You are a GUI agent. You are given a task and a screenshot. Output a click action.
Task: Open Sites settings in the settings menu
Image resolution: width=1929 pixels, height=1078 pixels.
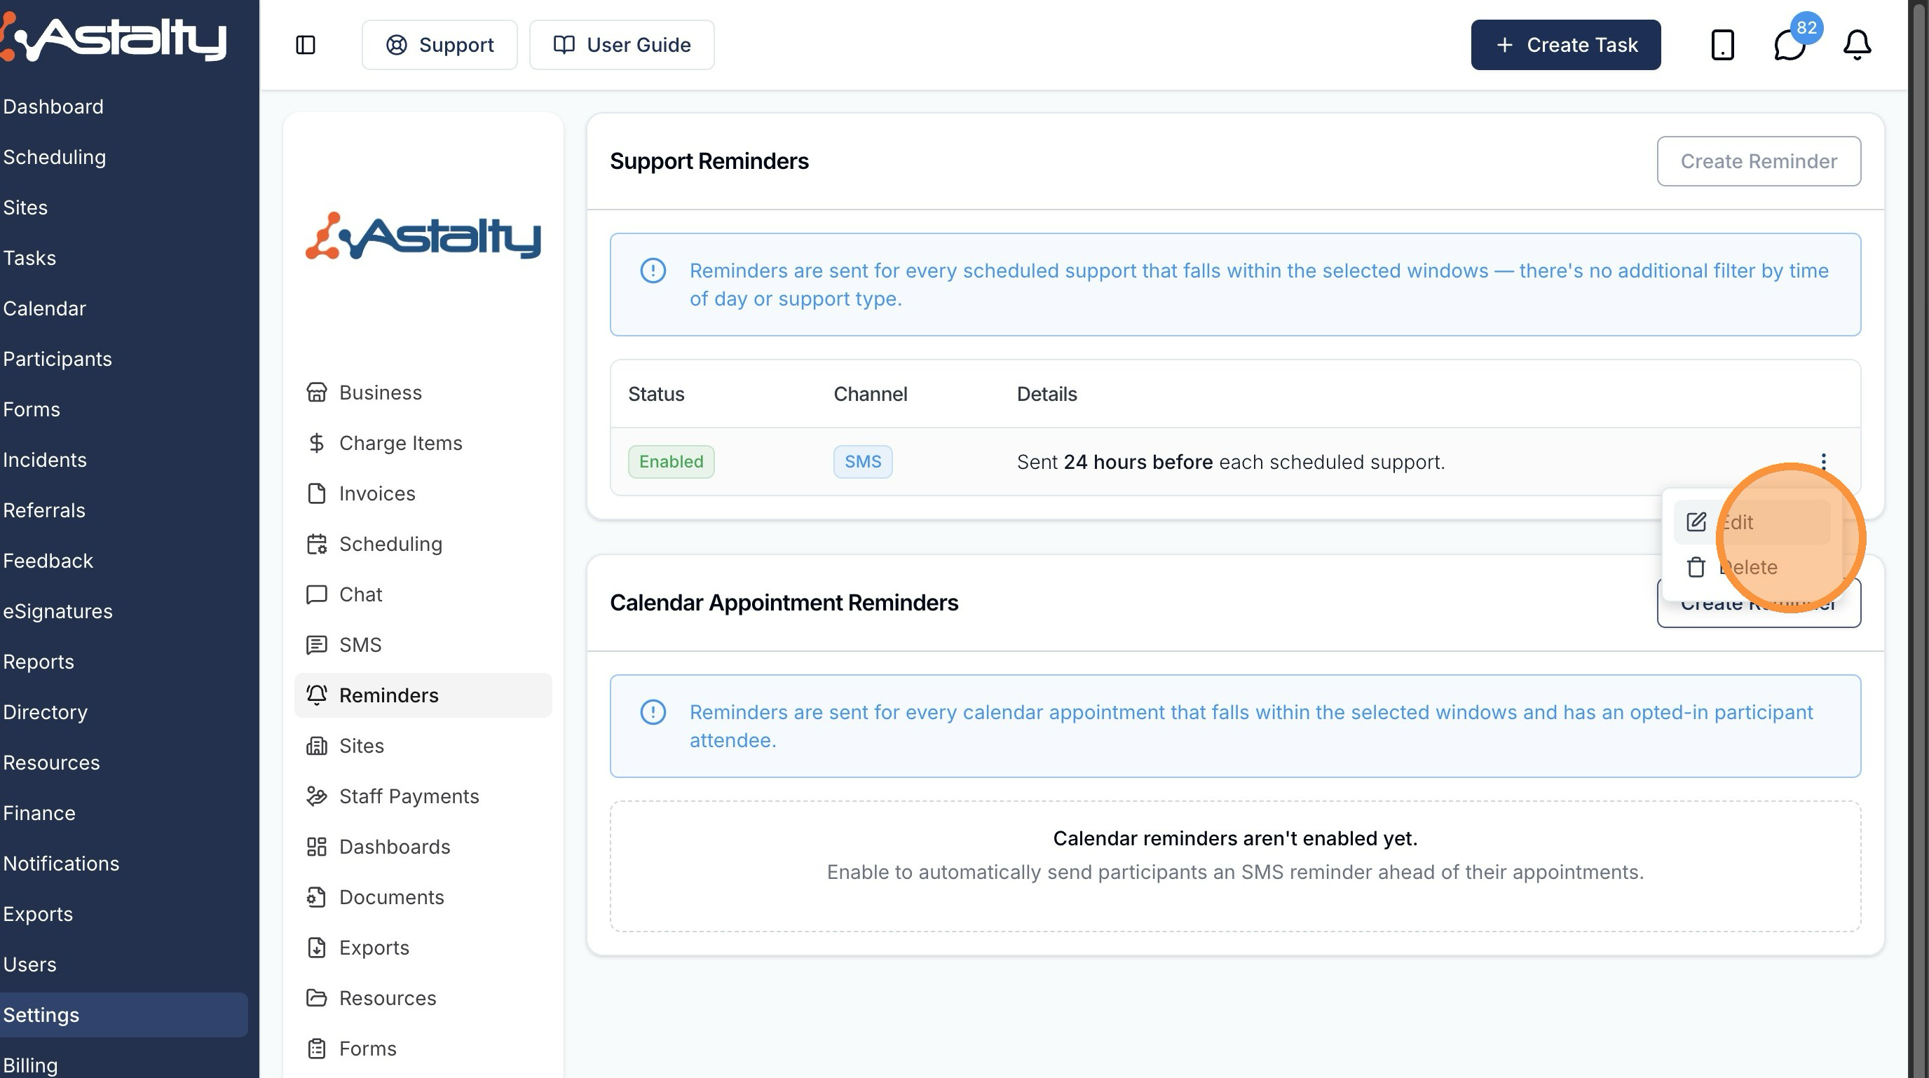[x=423, y=746]
